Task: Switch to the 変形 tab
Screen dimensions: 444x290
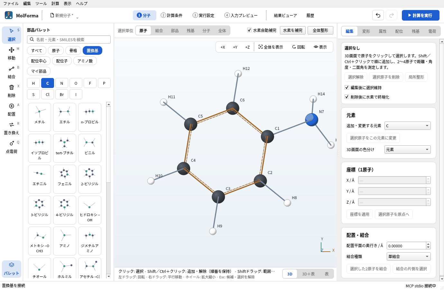Action: tap(366, 31)
